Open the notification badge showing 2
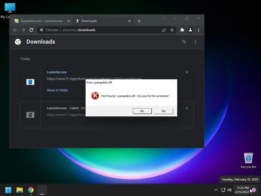 click(x=254, y=190)
